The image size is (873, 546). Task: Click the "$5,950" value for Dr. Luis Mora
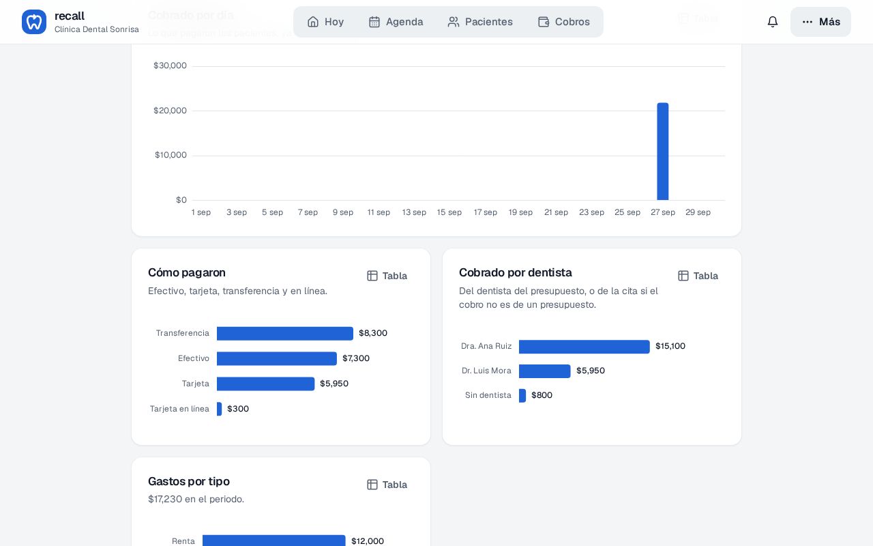pos(591,371)
